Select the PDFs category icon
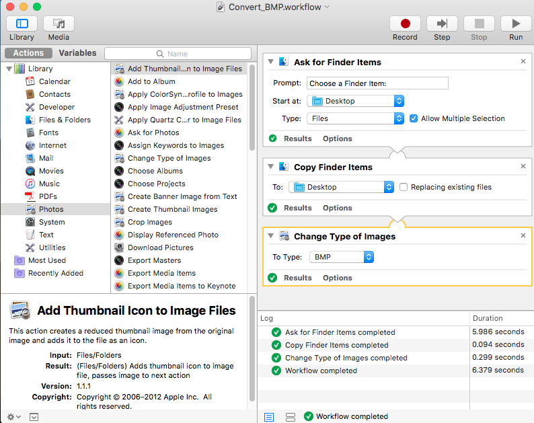The width and height of the screenshot is (534, 423). click(x=30, y=196)
